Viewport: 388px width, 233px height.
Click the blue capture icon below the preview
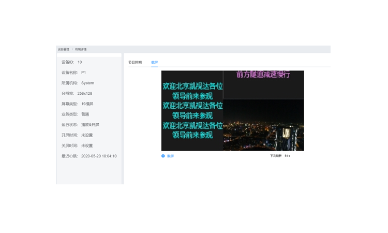[163, 156]
